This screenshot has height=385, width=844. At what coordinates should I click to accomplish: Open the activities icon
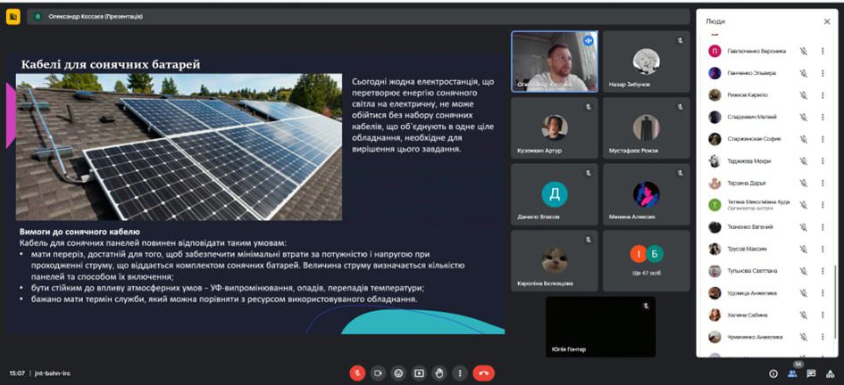(x=830, y=373)
